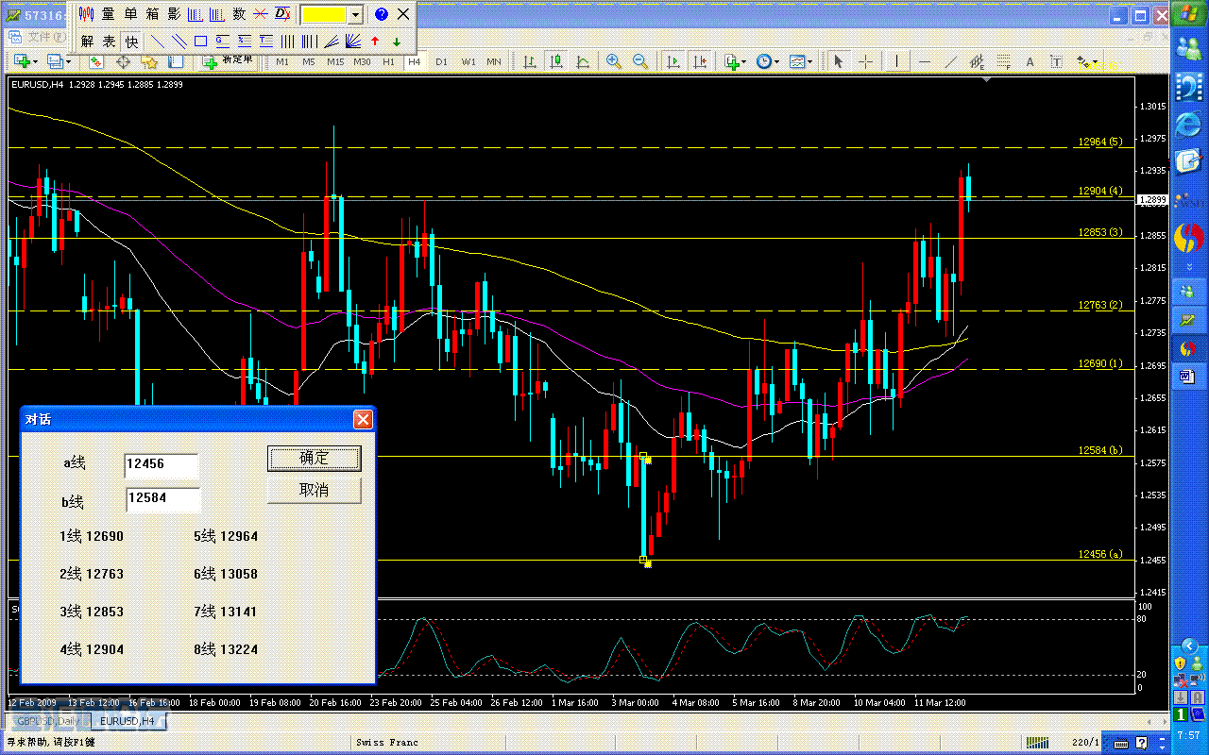Click the b线 input field

(x=162, y=499)
